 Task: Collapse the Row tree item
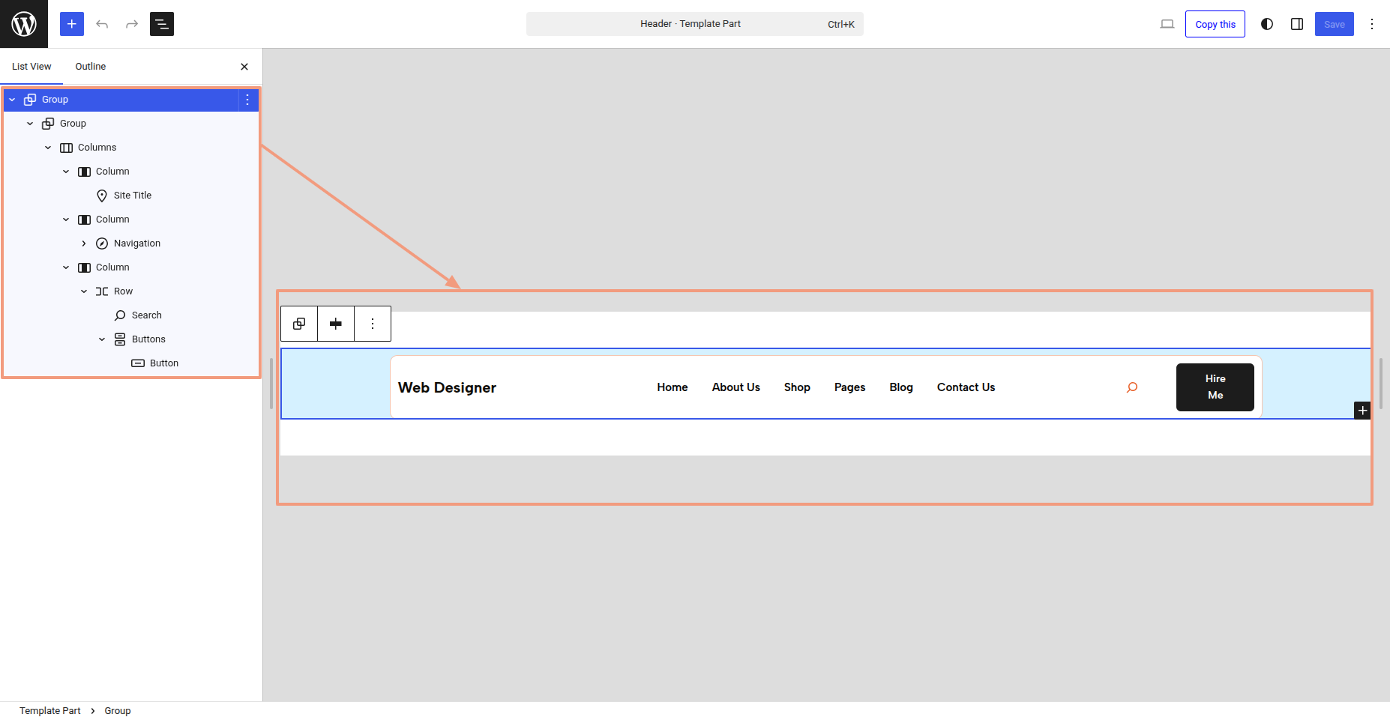(84, 291)
